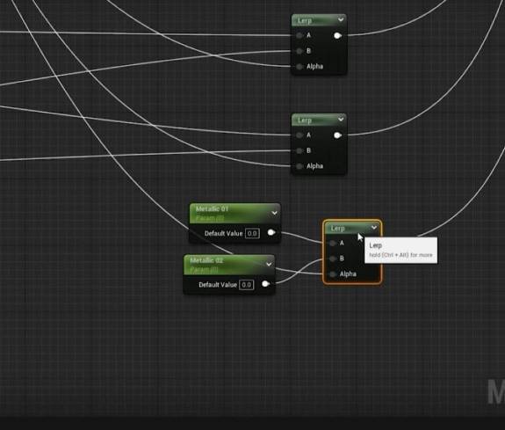Click input pin A on the selected Lerp node
Viewport: 505px width, 430px height.
[333, 244]
